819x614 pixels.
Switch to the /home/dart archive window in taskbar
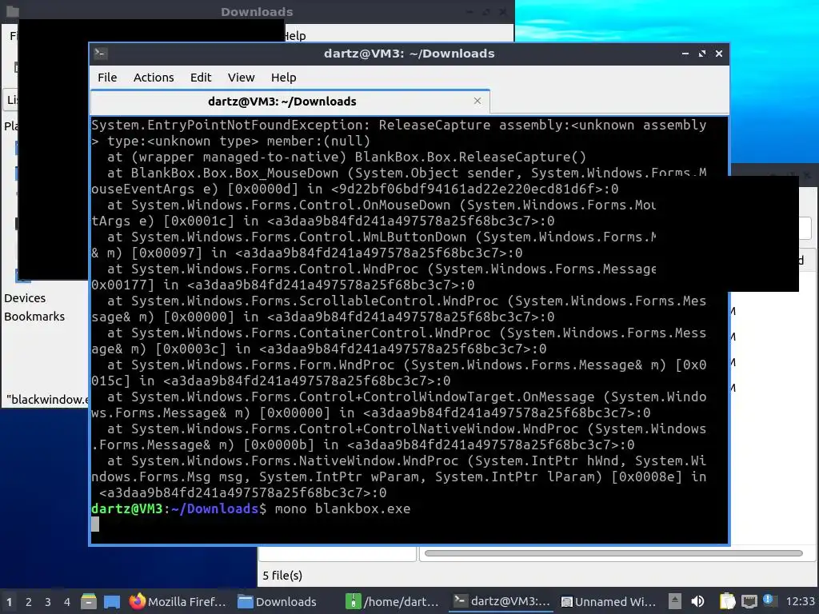coord(394,601)
